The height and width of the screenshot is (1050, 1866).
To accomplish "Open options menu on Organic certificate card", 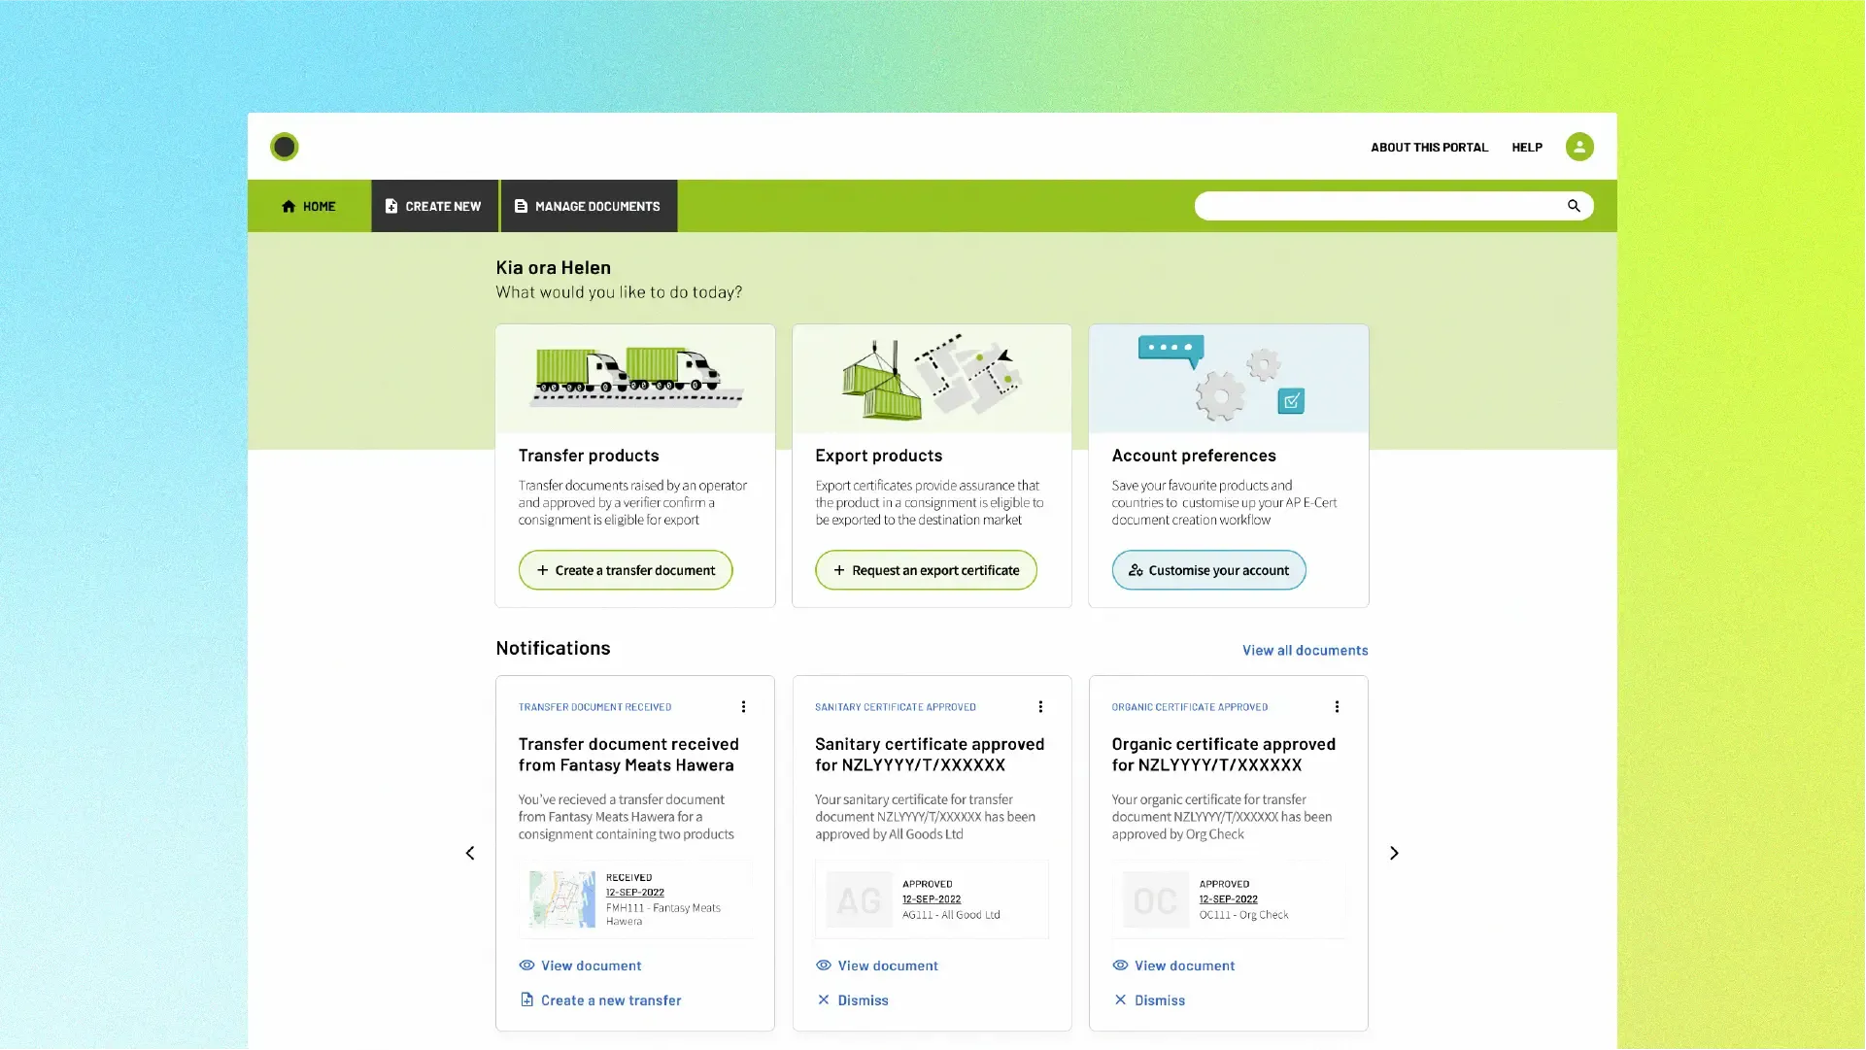I will click(1337, 707).
